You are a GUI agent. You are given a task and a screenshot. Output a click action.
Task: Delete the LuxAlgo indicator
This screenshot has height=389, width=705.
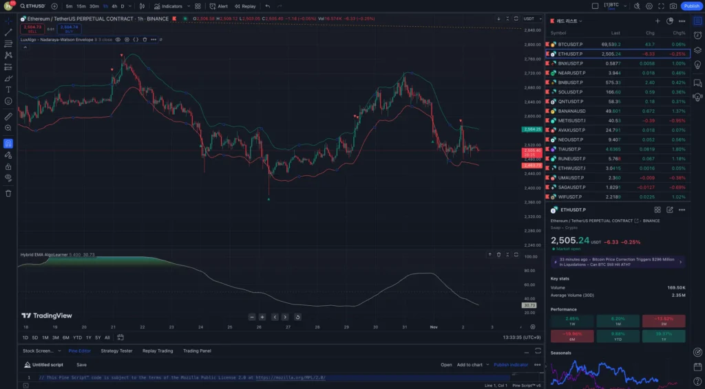145,39
